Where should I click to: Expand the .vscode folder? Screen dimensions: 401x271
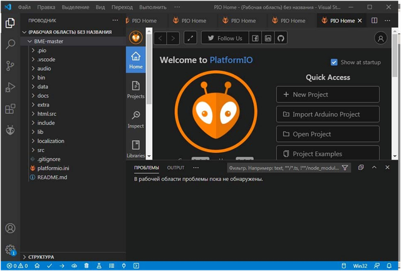[x=73, y=59]
